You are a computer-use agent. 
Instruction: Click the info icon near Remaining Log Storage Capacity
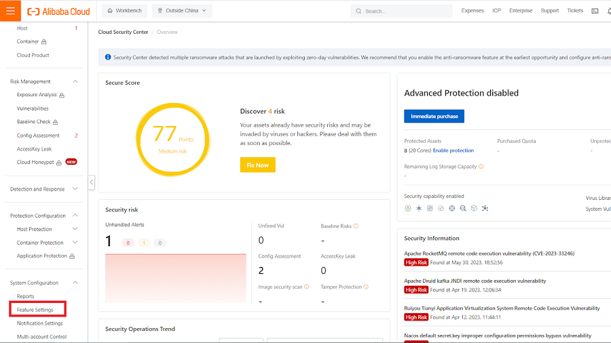481,166
